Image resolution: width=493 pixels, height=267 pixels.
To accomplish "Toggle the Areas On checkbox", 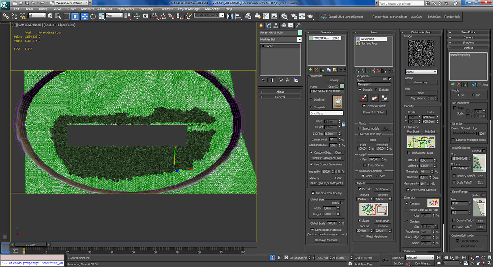I will point(390,79).
